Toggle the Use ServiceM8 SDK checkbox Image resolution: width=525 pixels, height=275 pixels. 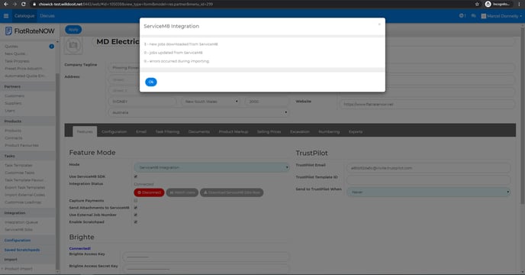136,176
